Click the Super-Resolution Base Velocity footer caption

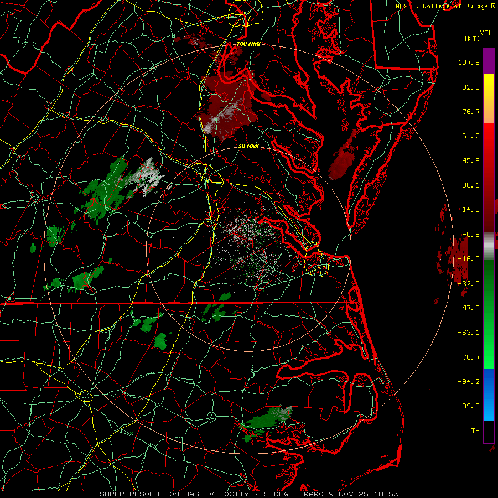(x=248, y=494)
